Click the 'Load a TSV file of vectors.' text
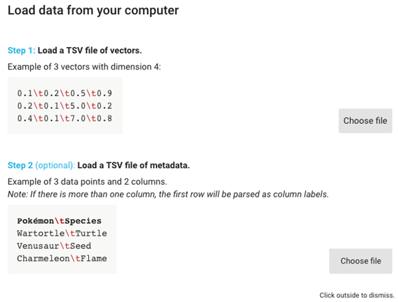This screenshot has height=302, width=398. (x=90, y=50)
